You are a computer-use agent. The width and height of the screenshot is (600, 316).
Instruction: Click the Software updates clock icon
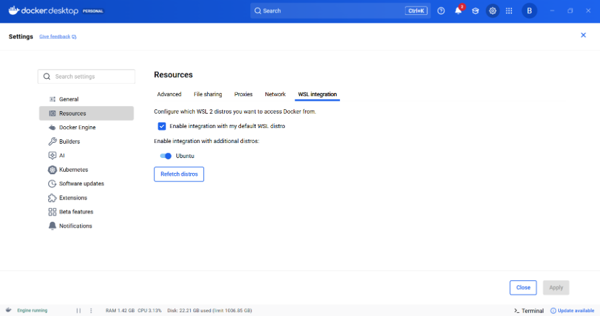52,184
